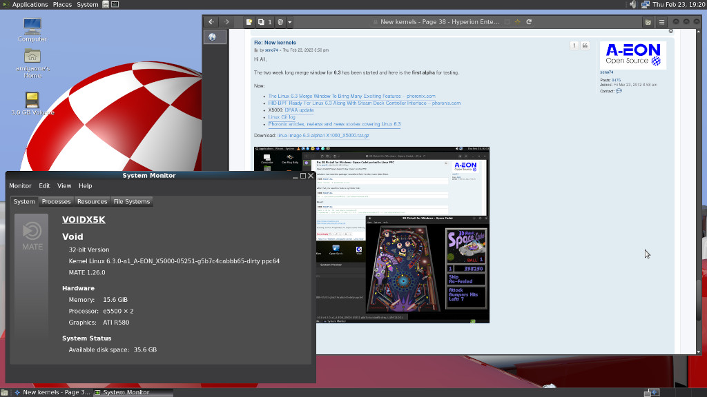Select the System tab
The height and width of the screenshot is (397, 707).
[24, 202]
